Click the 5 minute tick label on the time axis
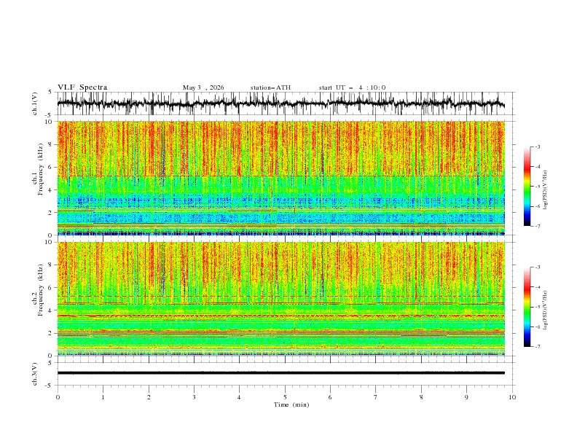The height and width of the screenshot is (446, 577). [x=285, y=397]
